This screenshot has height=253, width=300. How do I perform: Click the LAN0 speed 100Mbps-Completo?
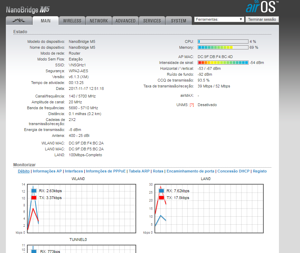(x=85, y=155)
